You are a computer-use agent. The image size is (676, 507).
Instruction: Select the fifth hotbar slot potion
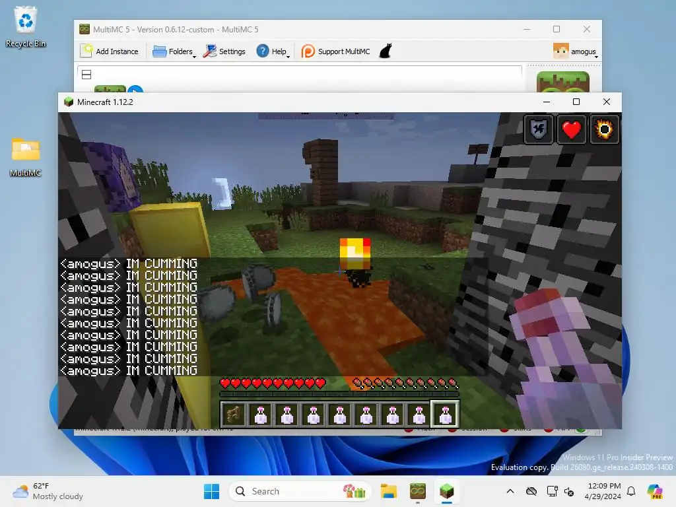point(340,415)
